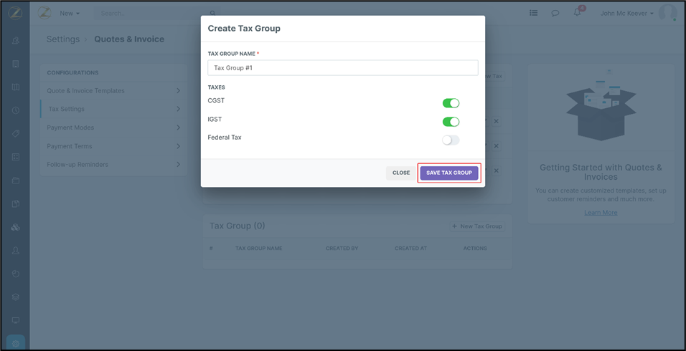Open the chat bubble icon
Viewport: 686px width, 351px height.
click(x=555, y=13)
